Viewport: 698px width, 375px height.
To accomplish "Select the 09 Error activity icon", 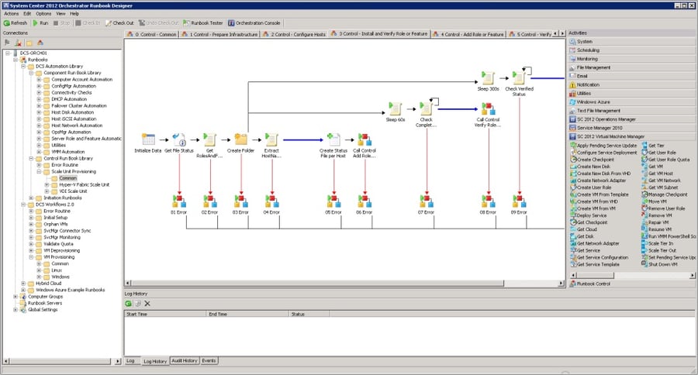I will (519, 201).
